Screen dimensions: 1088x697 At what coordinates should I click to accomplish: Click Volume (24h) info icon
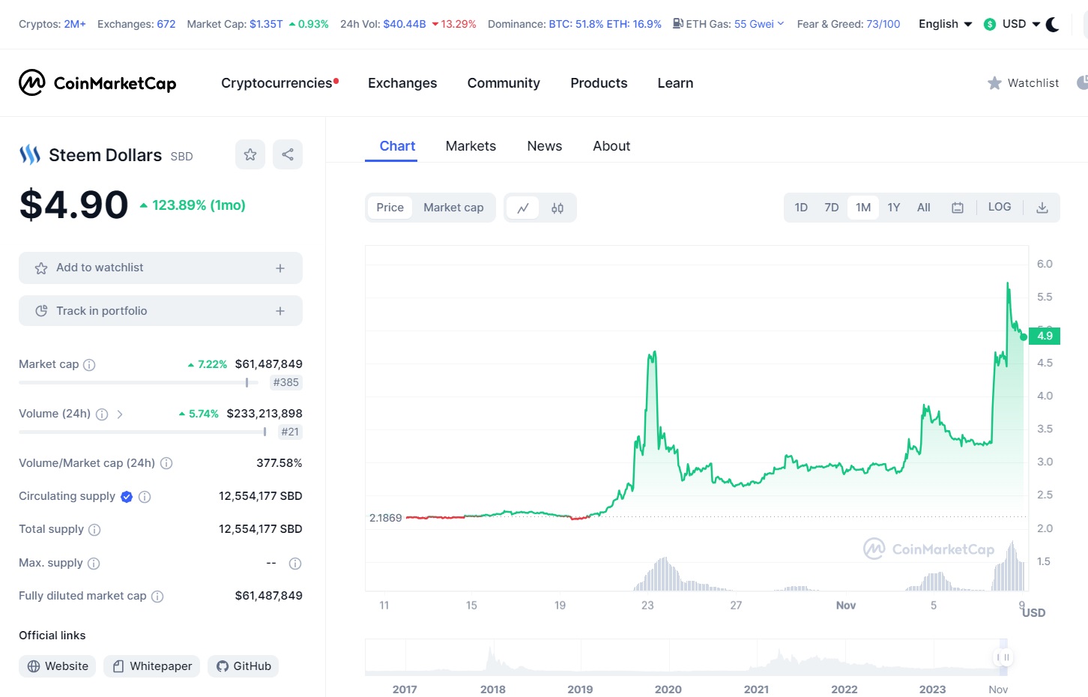pos(102,414)
